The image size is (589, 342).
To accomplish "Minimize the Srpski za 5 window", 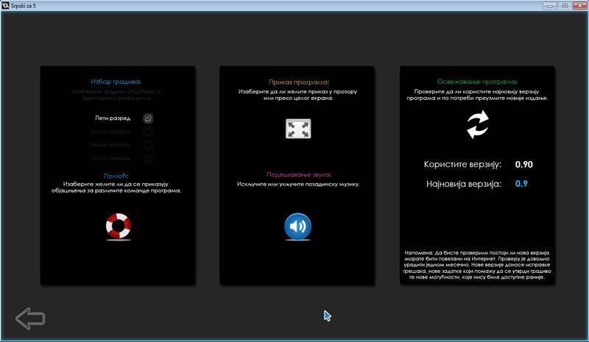I will [550, 6].
